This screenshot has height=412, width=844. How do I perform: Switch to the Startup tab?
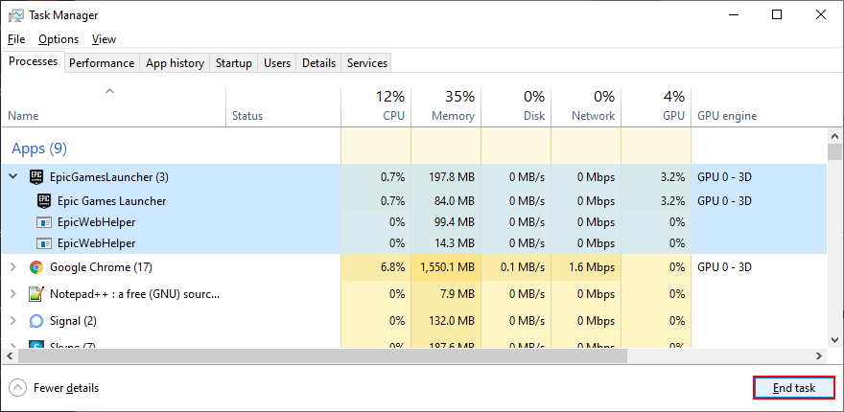coord(233,63)
